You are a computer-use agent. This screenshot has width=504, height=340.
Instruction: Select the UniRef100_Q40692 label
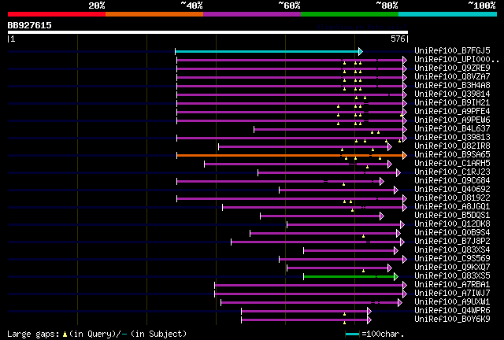(x=452, y=189)
